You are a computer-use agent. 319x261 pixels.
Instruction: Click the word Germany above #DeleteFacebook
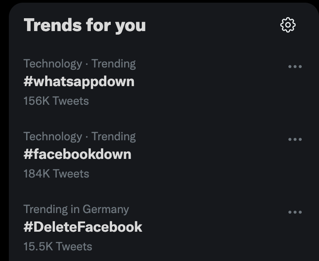point(106,210)
